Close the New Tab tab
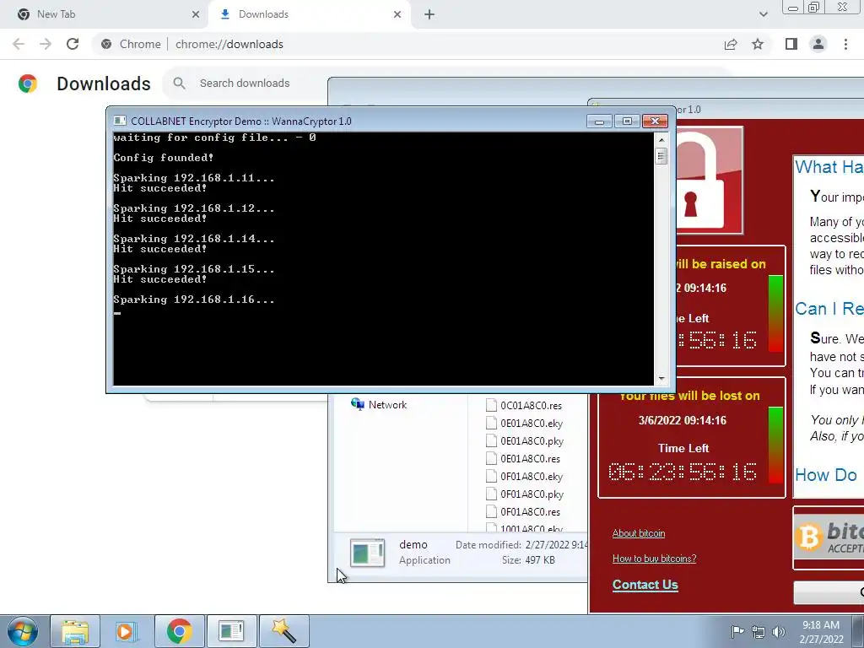The image size is (864, 648). [x=196, y=14]
